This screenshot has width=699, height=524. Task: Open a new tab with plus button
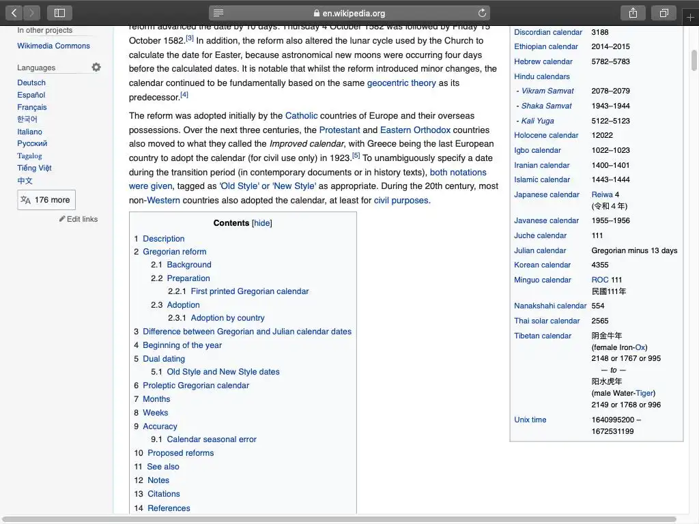[x=690, y=17]
